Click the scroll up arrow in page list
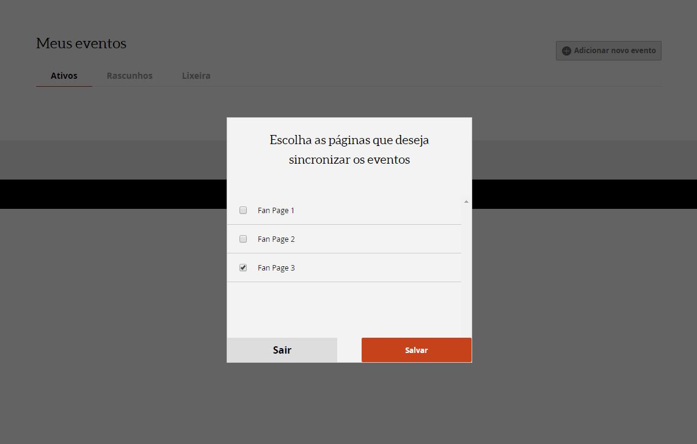The height and width of the screenshot is (444, 697). 466,202
